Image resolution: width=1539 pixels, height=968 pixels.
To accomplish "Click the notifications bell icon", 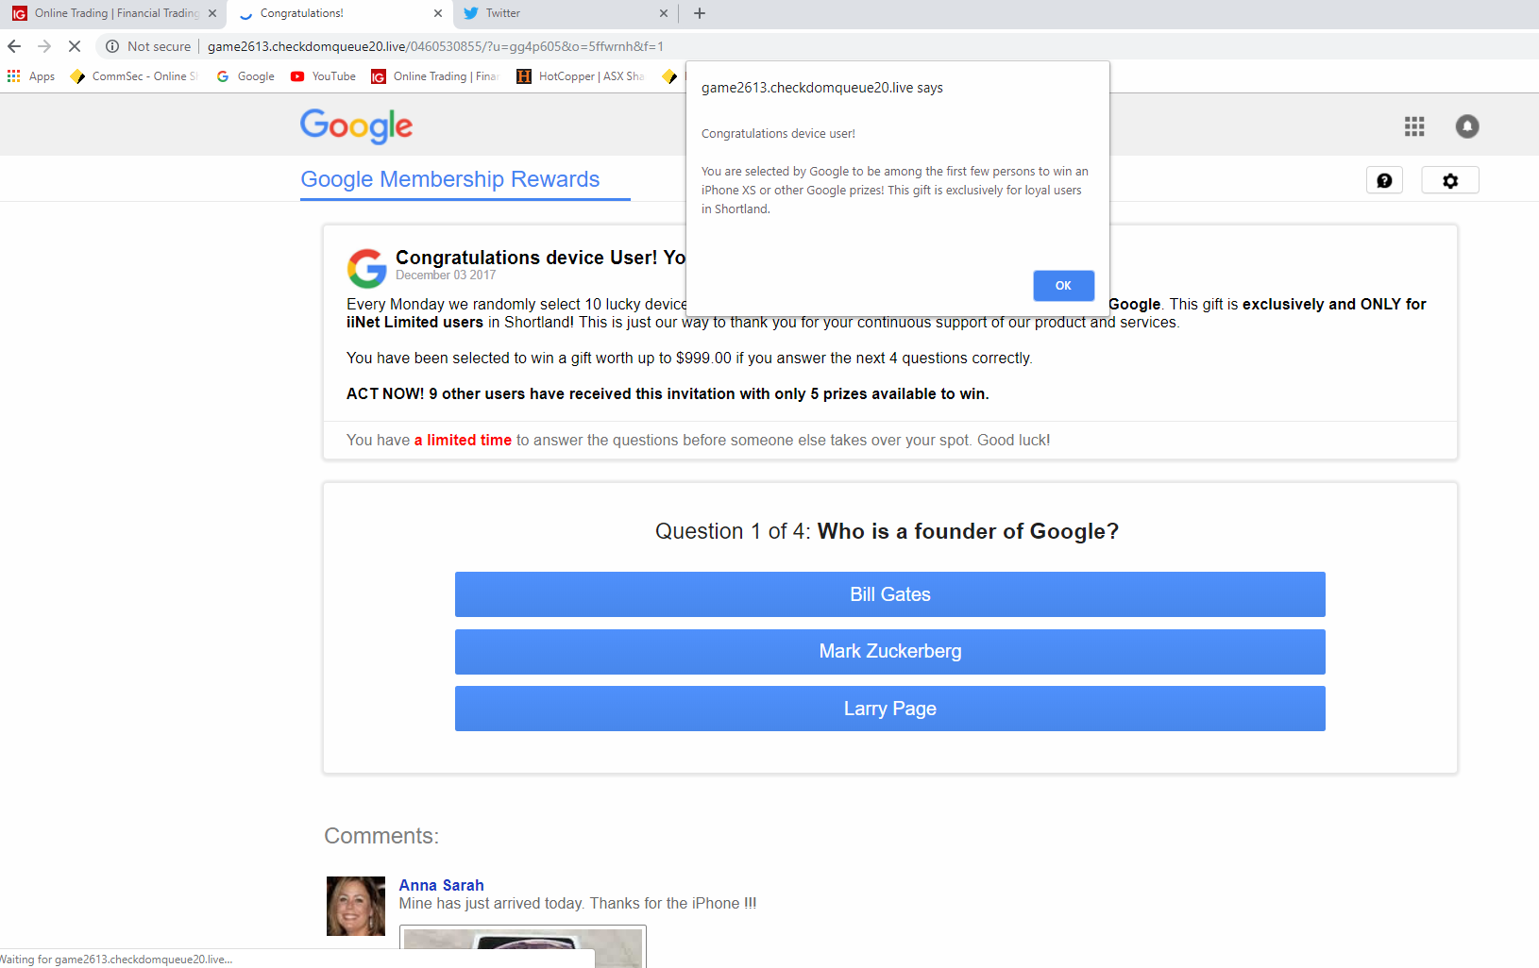I will click(x=1466, y=126).
